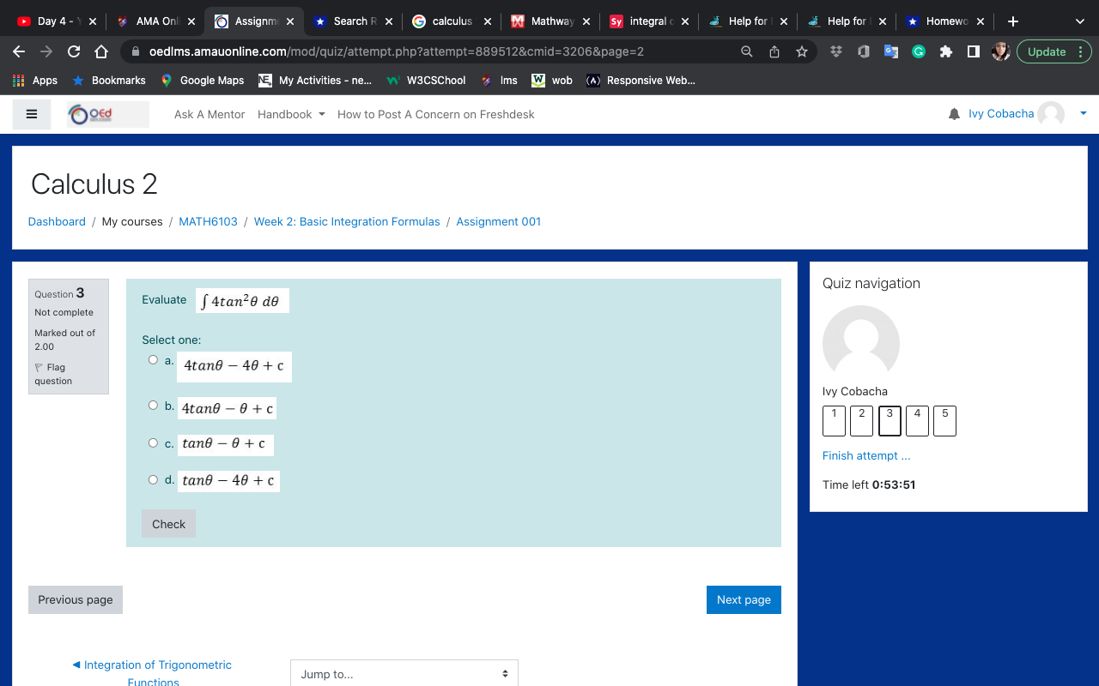Jump to question 1 in quiz navigation
1099x686 pixels.
point(834,420)
